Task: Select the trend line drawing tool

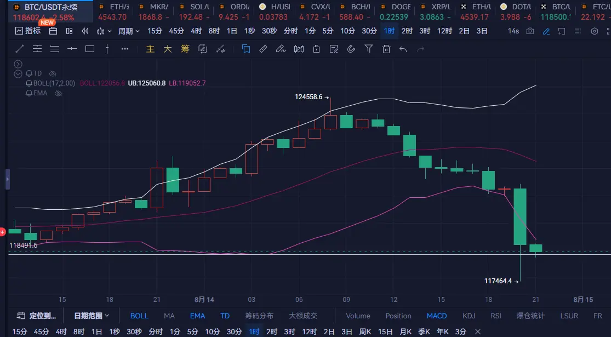Action: click(20, 49)
